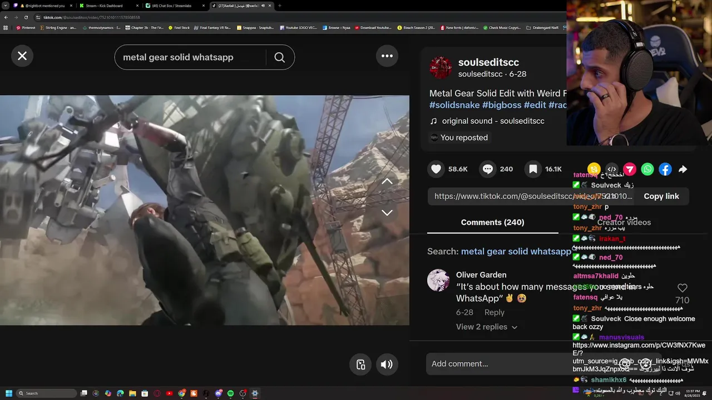Click soulseditscc profile avatar
This screenshot has height=400, width=712.
pyautogui.click(x=441, y=67)
